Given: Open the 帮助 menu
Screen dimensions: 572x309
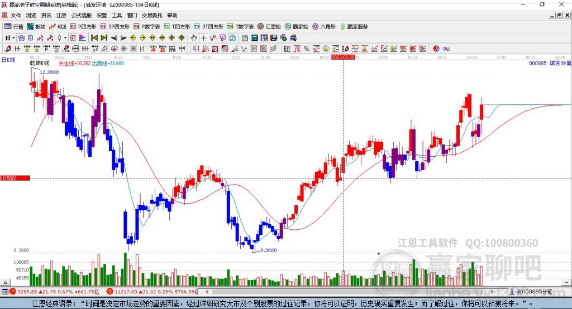Looking at the screenshot, I should [172, 15].
